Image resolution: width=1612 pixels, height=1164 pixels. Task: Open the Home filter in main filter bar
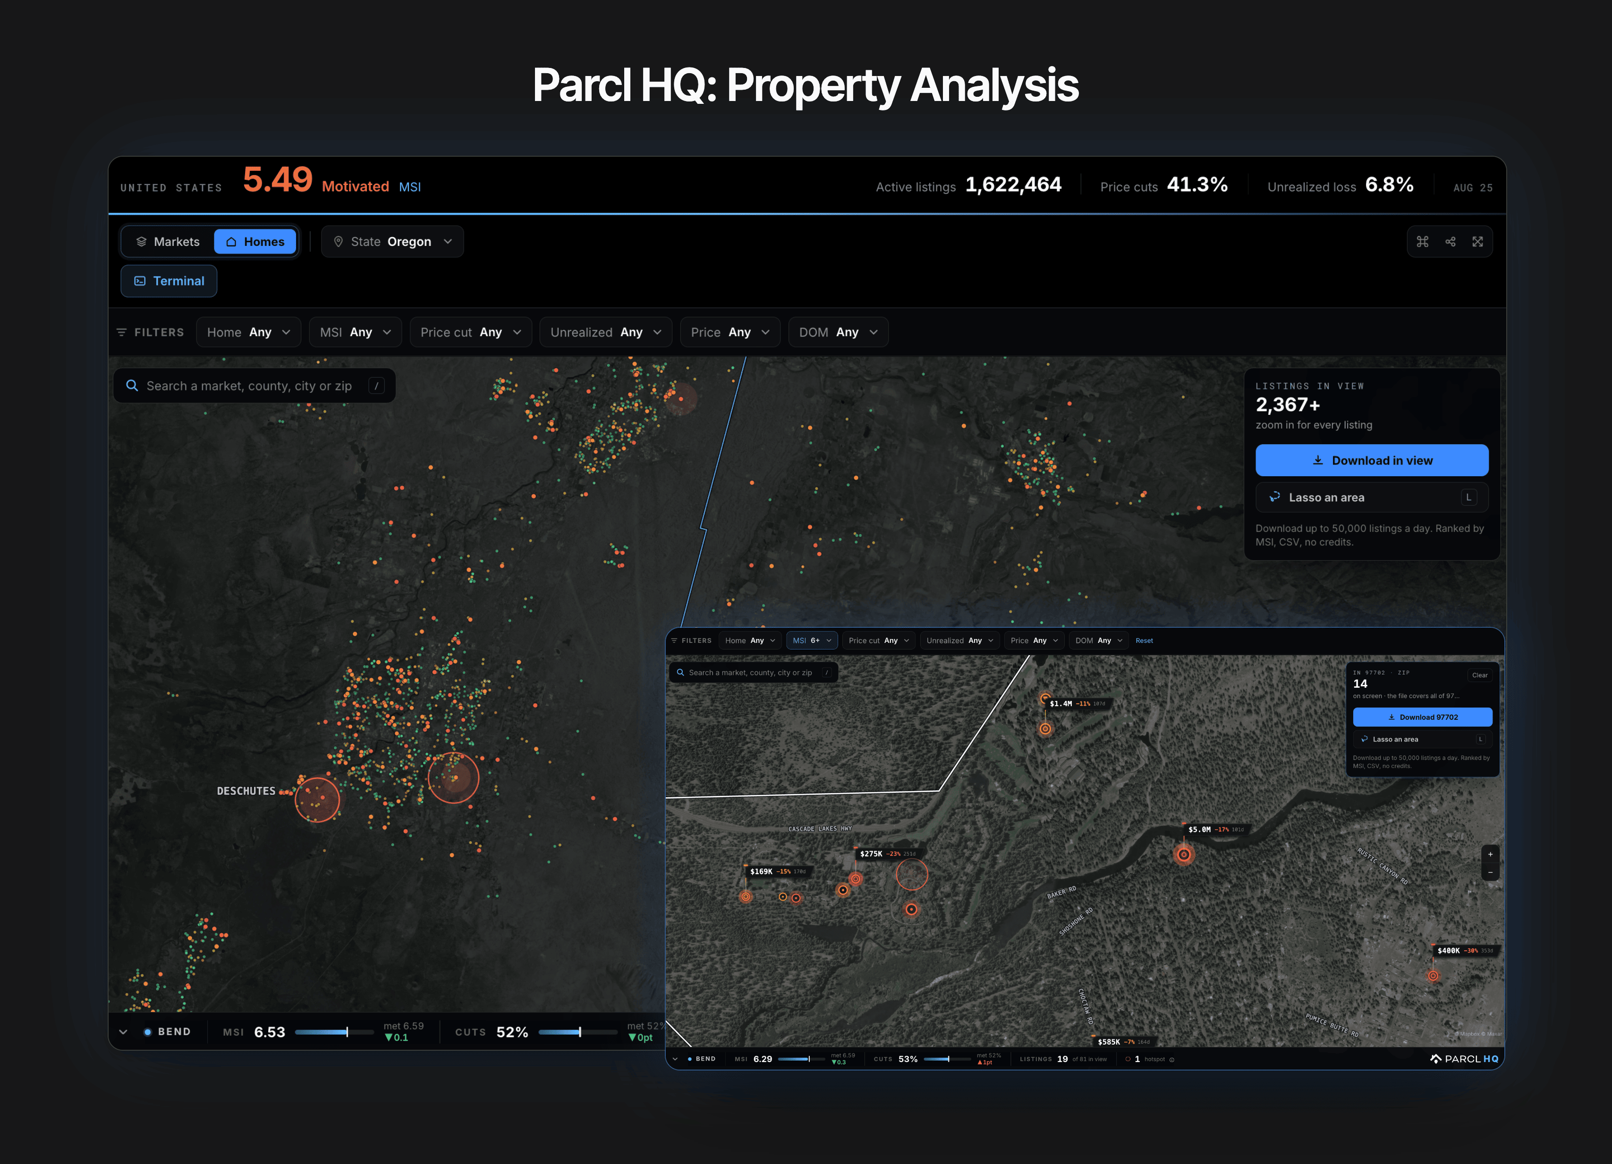pyautogui.click(x=249, y=333)
